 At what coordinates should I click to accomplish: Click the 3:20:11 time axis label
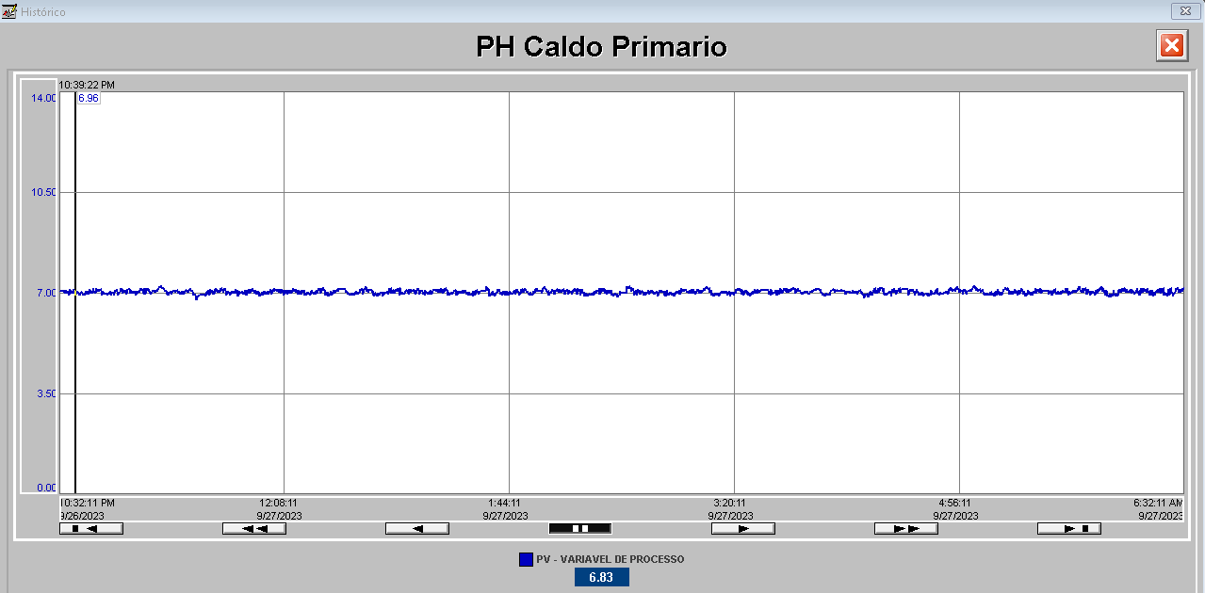coord(729,503)
